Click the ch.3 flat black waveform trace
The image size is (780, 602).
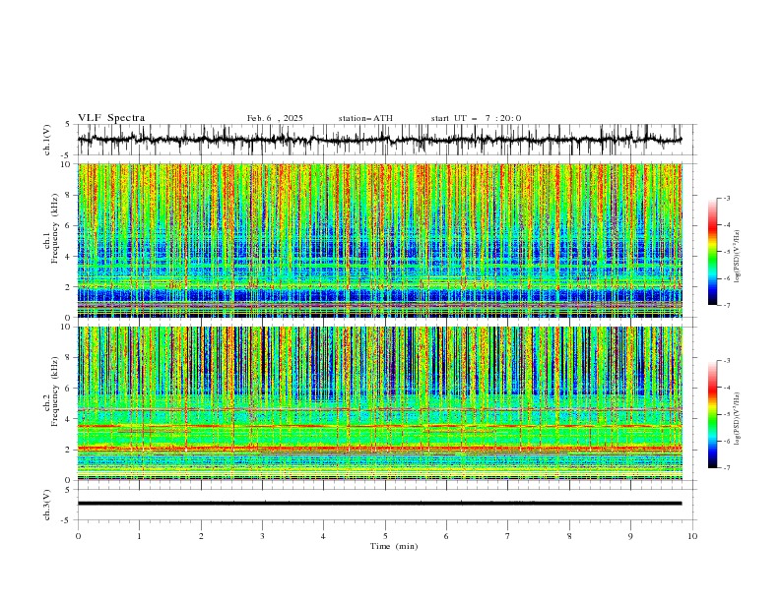click(x=380, y=504)
